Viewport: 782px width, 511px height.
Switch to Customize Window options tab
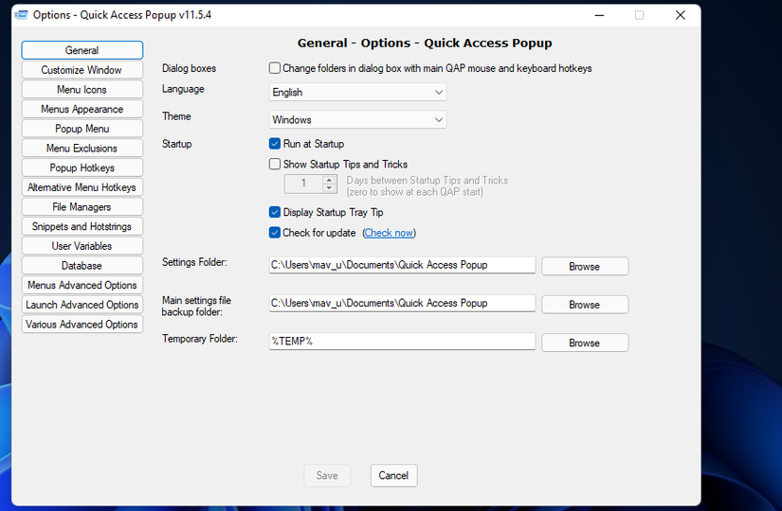coord(82,70)
